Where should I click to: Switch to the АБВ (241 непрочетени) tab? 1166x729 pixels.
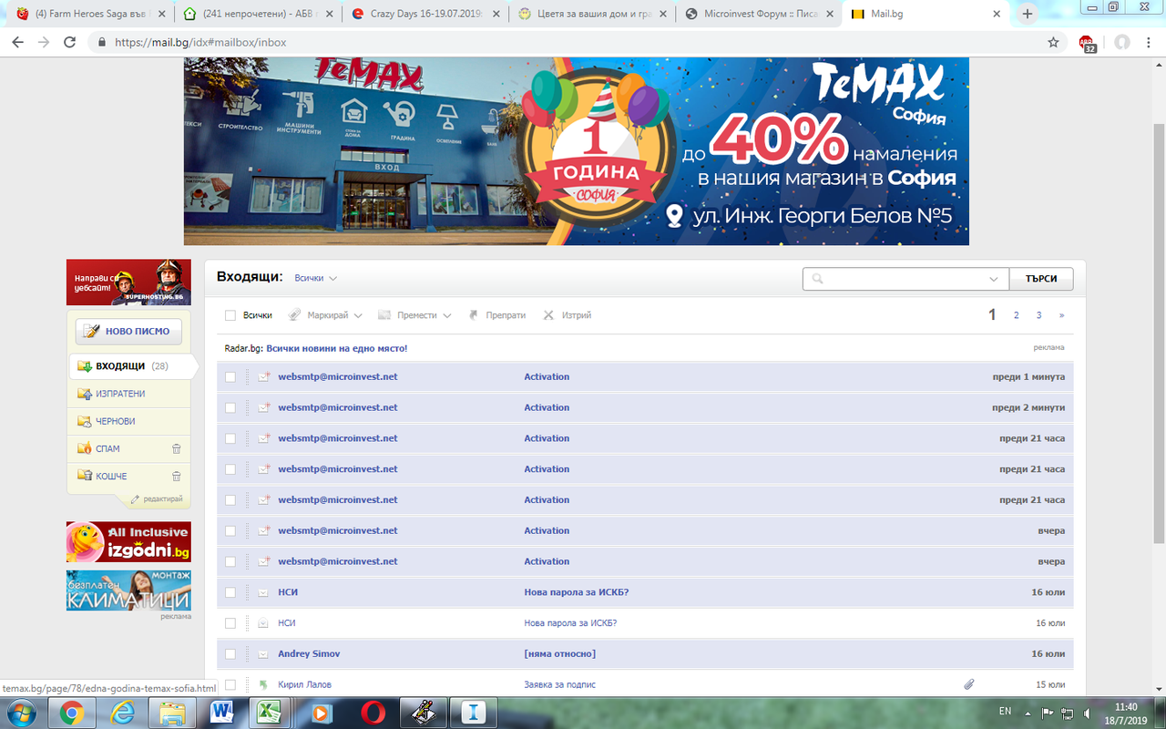pos(258,14)
